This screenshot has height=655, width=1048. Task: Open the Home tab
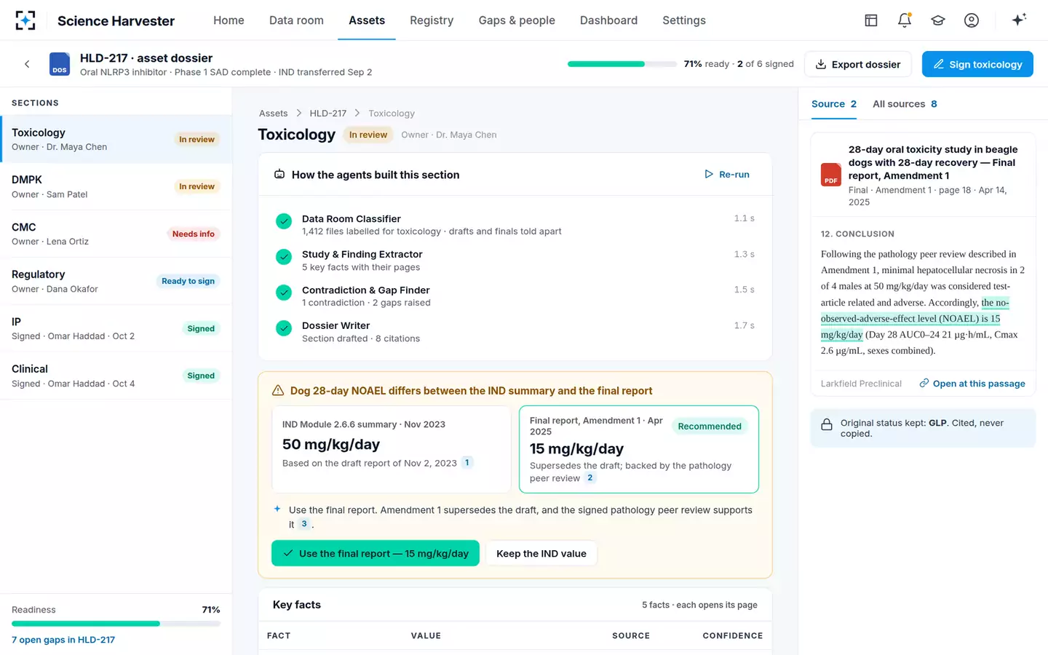point(229,20)
